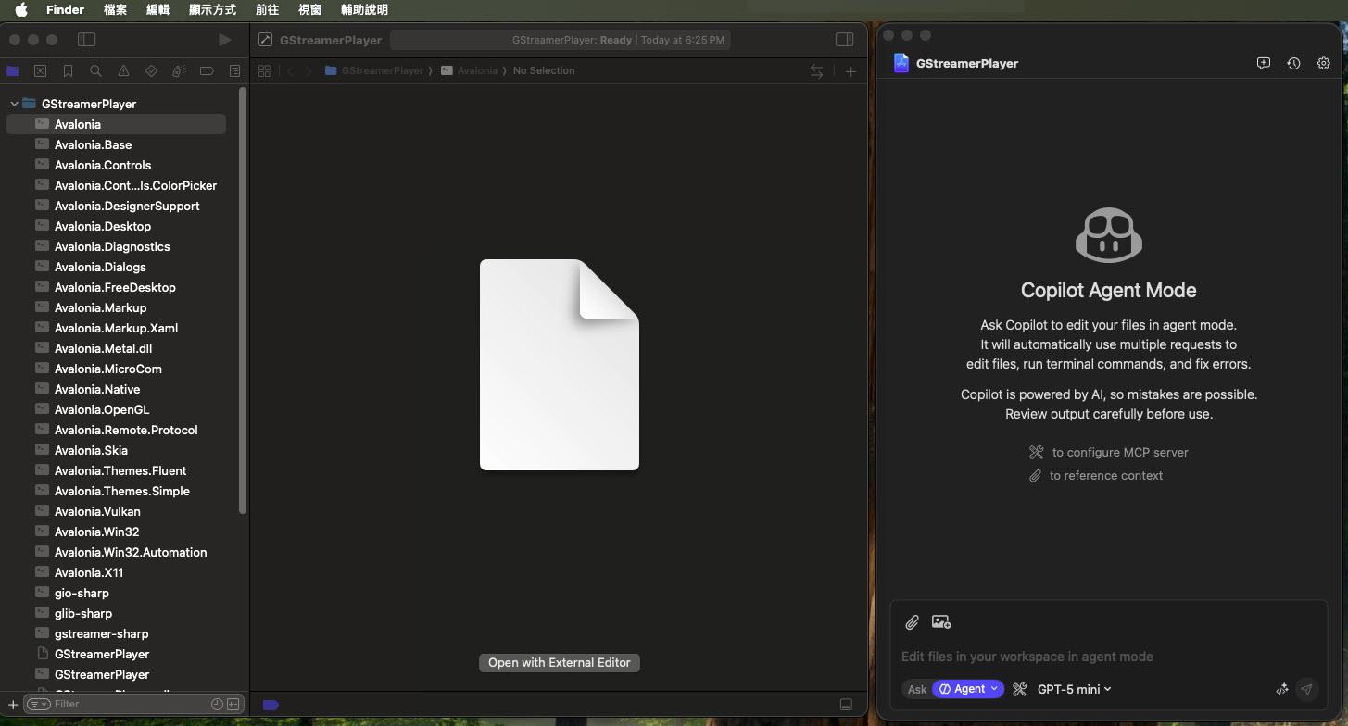Select the Project navigator folder icon
Viewport: 1348px width, 726px height.
point(13,70)
